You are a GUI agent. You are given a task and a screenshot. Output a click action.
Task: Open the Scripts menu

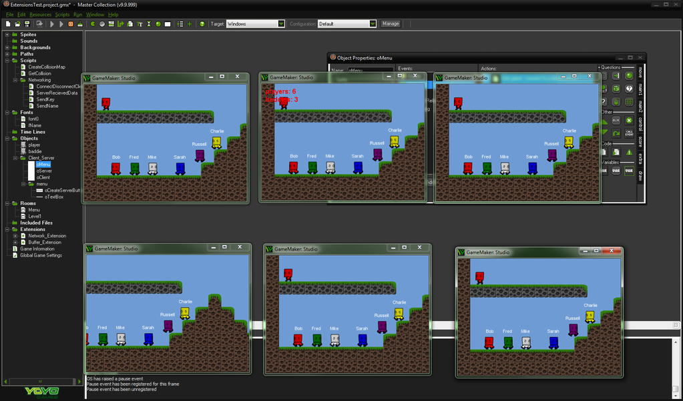pos(62,15)
